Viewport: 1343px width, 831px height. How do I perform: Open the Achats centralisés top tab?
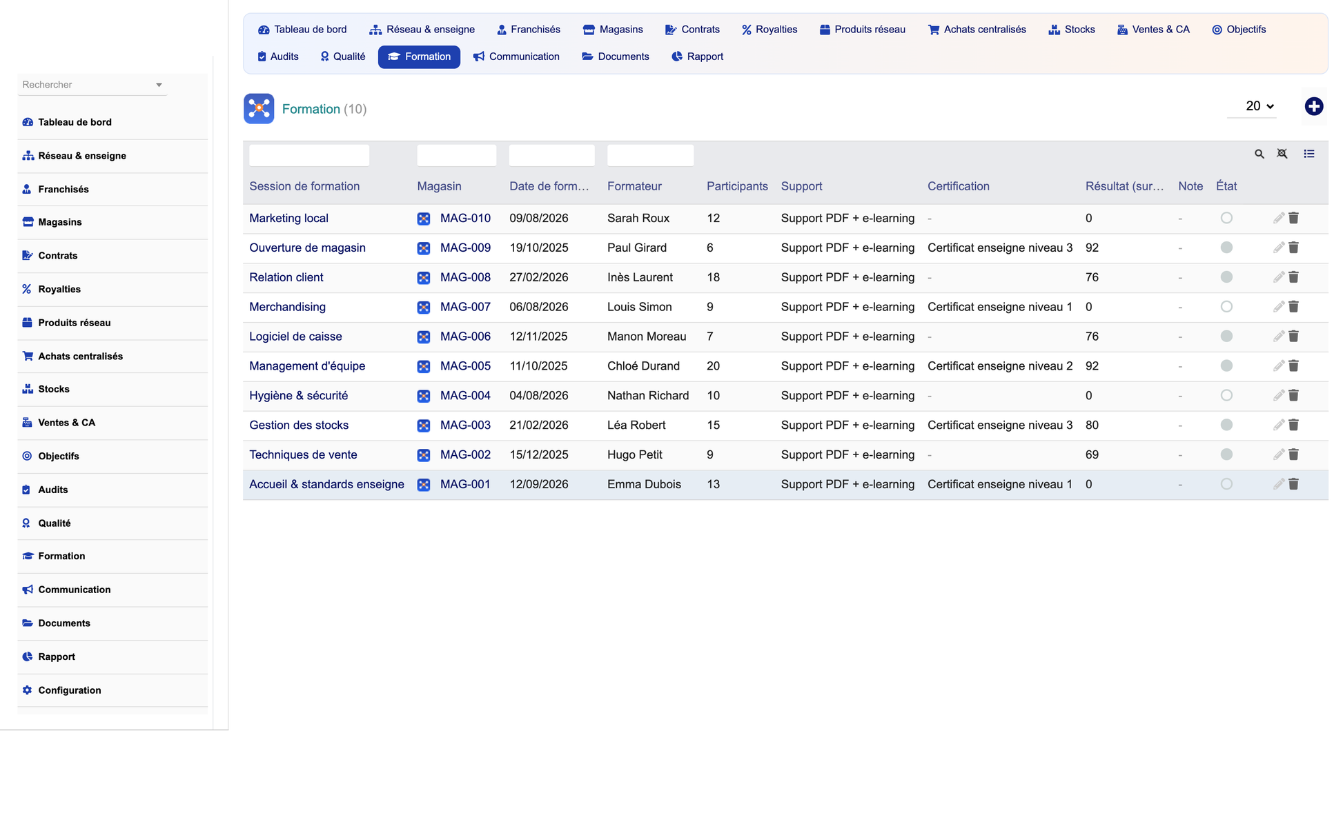pos(977,30)
